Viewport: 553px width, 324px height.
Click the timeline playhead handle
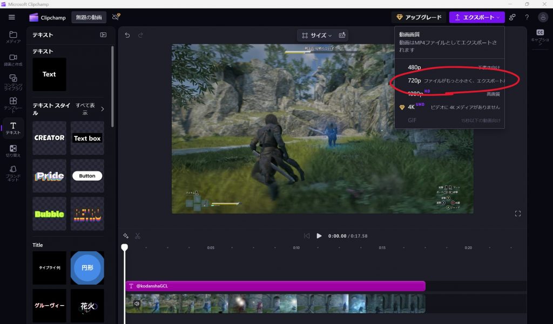pos(125,247)
